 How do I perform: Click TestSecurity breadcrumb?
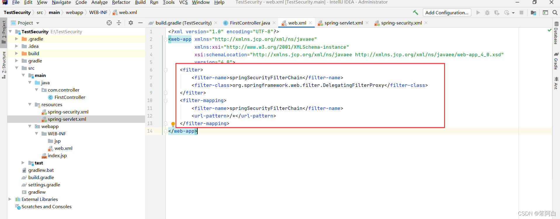click(x=17, y=13)
